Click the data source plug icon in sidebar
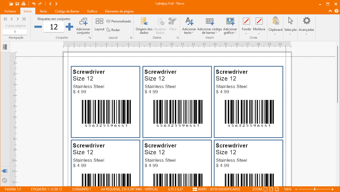 click(5, 171)
